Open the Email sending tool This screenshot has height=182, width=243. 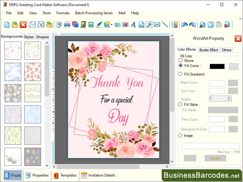coord(156,25)
